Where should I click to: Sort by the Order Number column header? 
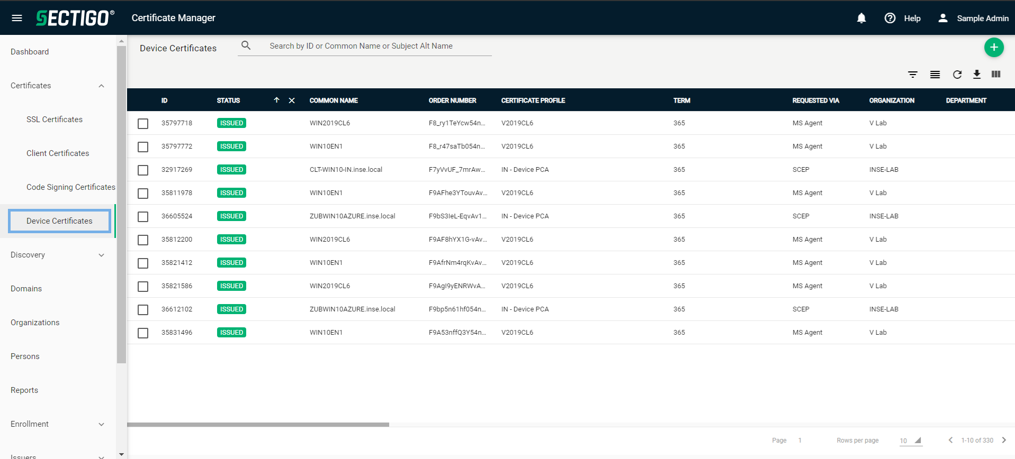(452, 100)
